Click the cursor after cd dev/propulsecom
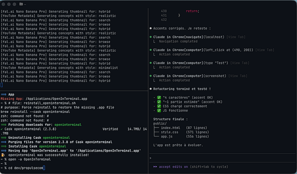The width and height of the screenshot is (297, 174). coord(44,168)
